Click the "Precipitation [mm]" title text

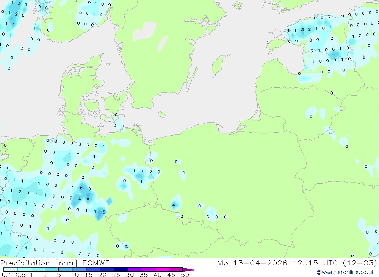(x=39, y=263)
